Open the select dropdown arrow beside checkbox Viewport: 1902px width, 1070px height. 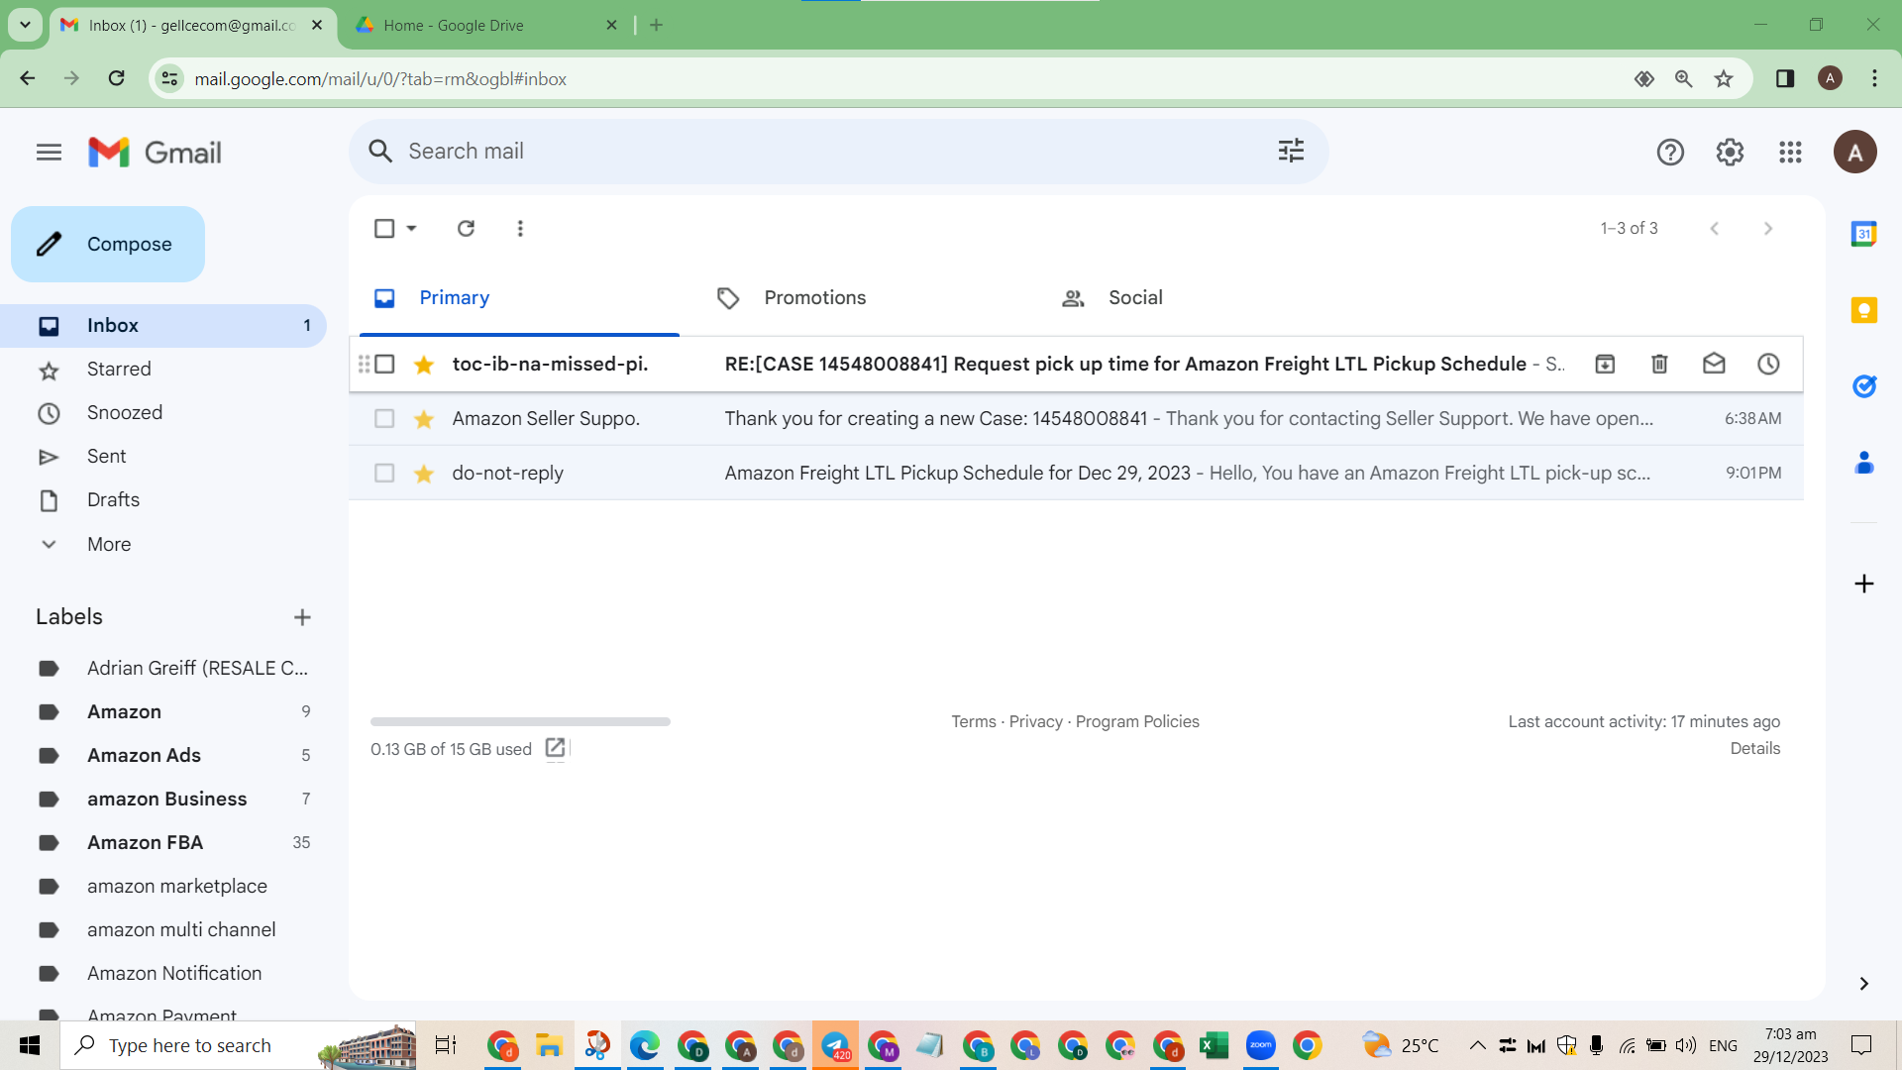pyautogui.click(x=411, y=228)
